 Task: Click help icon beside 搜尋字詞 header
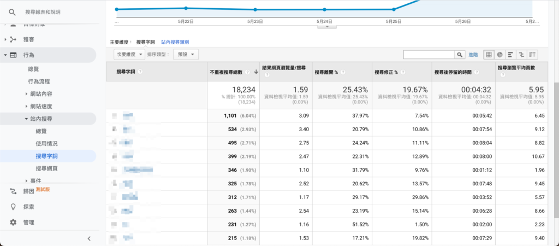(140, 72)
